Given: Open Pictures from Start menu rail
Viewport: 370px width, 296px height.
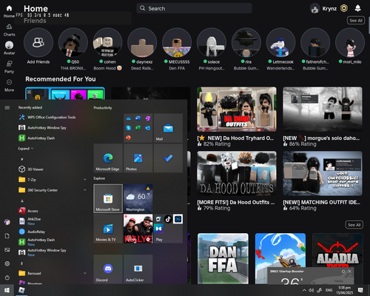Looking at the screenshot, I should 7,250.
